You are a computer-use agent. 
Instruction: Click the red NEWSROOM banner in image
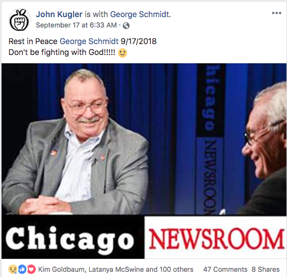(x=216, y=237)
